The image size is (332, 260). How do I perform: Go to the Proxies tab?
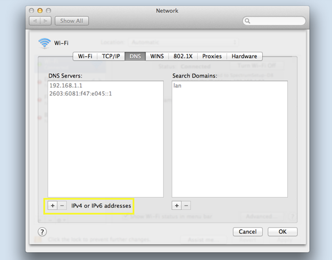coord(212,56)
